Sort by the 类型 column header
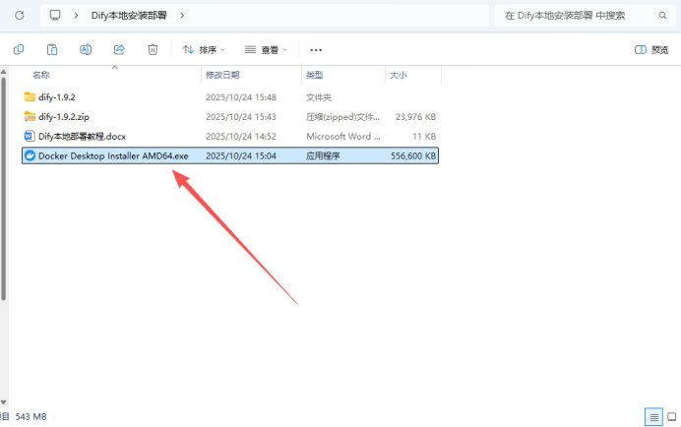Screen dimensions: 681x427 315,75
